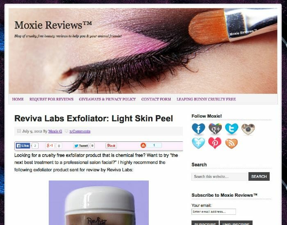This screenshot has width=287, height=225.
Task: Open the Google Plus heart icon
Action: tap(215, 129)
